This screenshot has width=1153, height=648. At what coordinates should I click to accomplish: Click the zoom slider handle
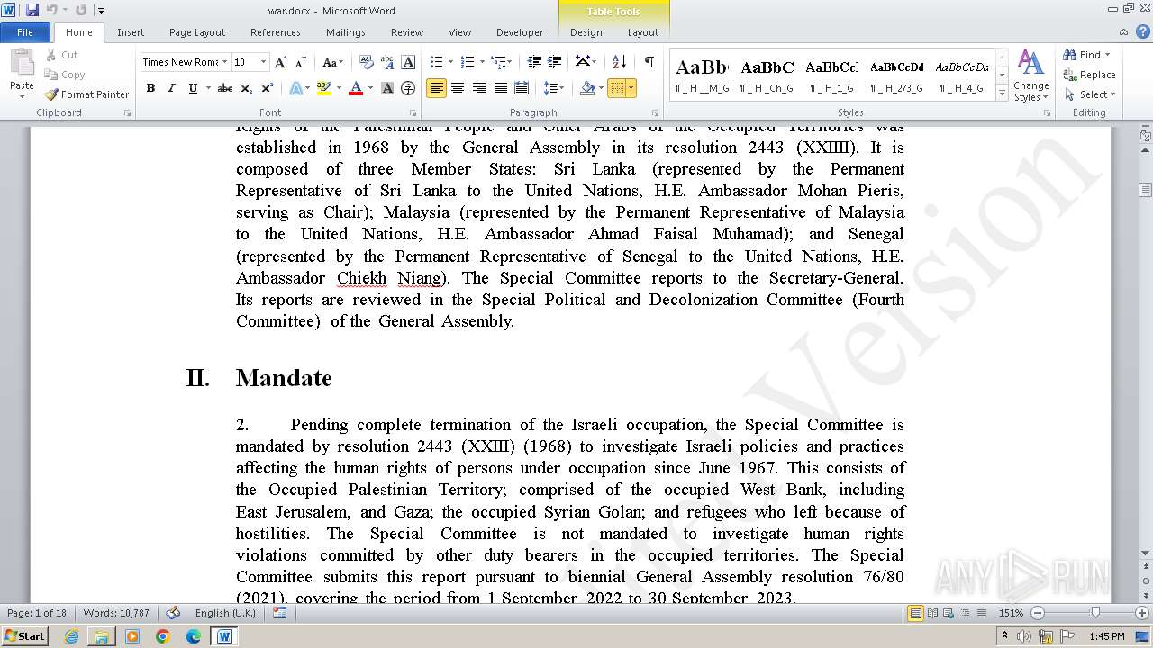(1094, 613)
